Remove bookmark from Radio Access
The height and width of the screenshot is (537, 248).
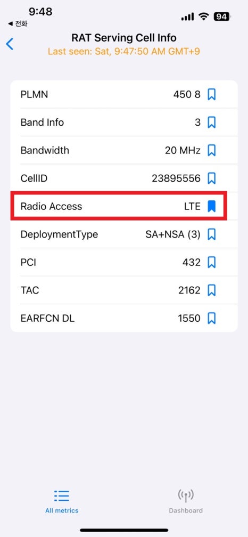coord(212,206)
